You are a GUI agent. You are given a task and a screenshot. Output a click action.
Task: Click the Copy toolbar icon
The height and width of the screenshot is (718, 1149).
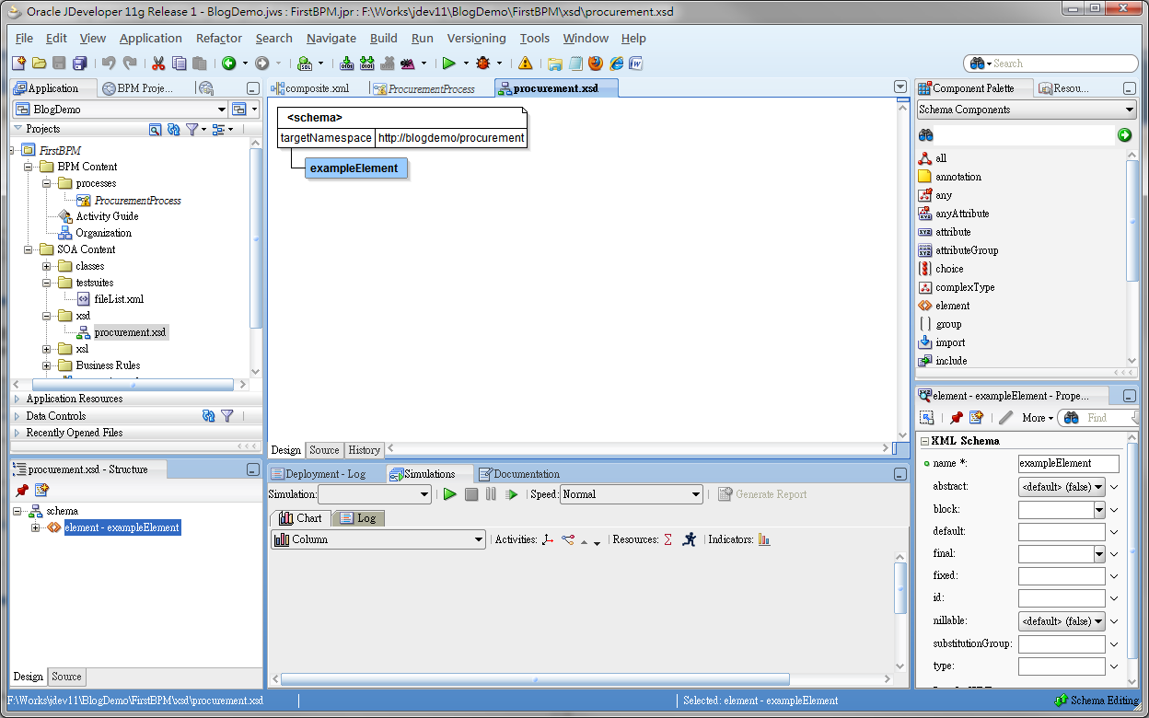(x=179, y=64)
